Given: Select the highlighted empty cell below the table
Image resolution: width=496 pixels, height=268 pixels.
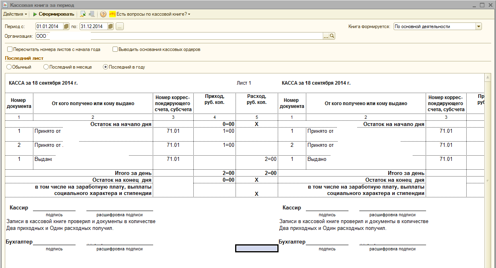Looking at the screenshot, I should tap(256, 248).
